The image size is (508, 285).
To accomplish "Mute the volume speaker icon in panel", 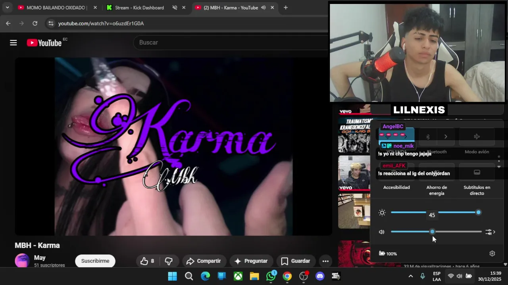I will 381,232.
